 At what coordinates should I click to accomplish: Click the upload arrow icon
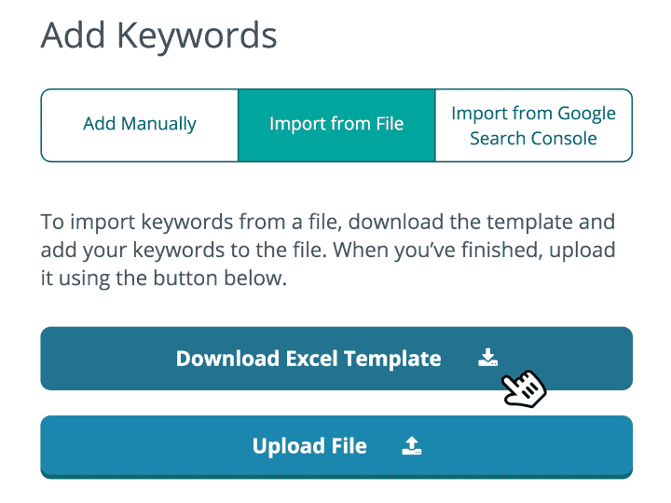click(x=412, y=446)
